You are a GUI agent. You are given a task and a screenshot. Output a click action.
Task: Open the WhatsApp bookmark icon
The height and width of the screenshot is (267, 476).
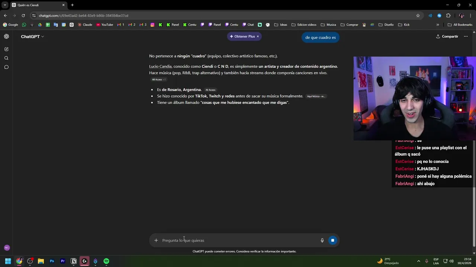24,25
